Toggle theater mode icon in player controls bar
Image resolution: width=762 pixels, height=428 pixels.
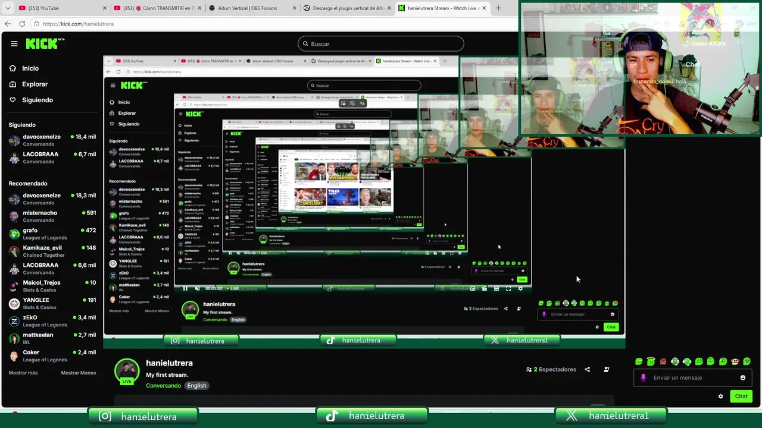[496, 288]
